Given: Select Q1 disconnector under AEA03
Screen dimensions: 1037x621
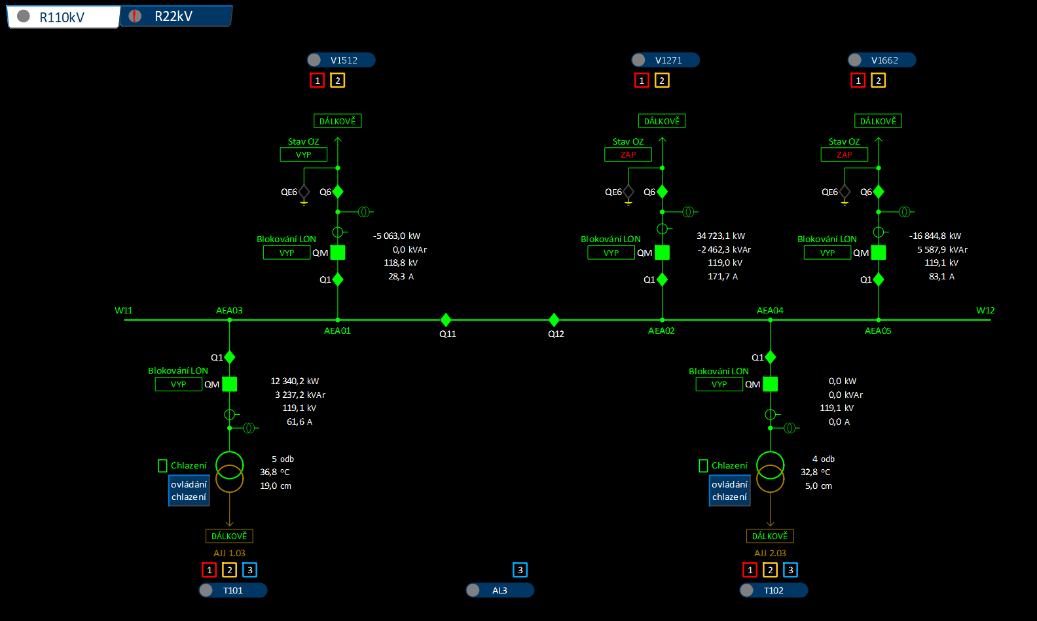Looking at the screenshot, I should (x=230, y=357).
